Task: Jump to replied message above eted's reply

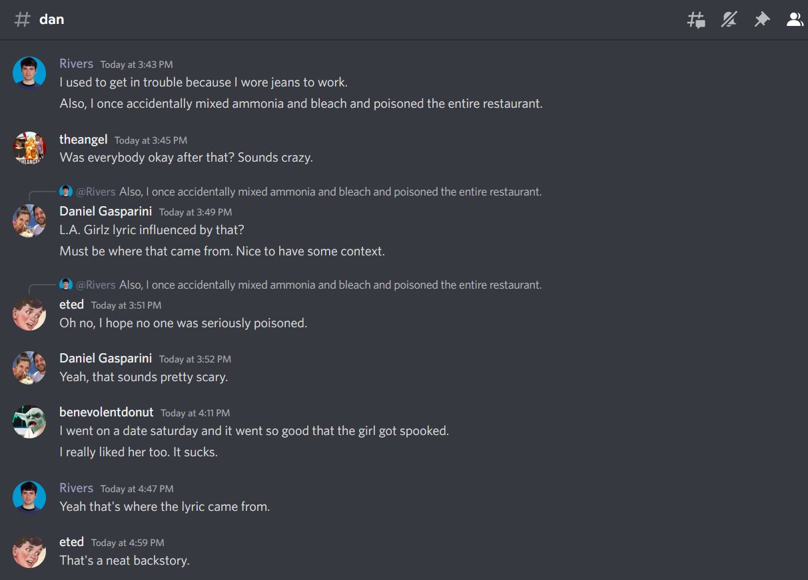Action: (x=330, y=285)
